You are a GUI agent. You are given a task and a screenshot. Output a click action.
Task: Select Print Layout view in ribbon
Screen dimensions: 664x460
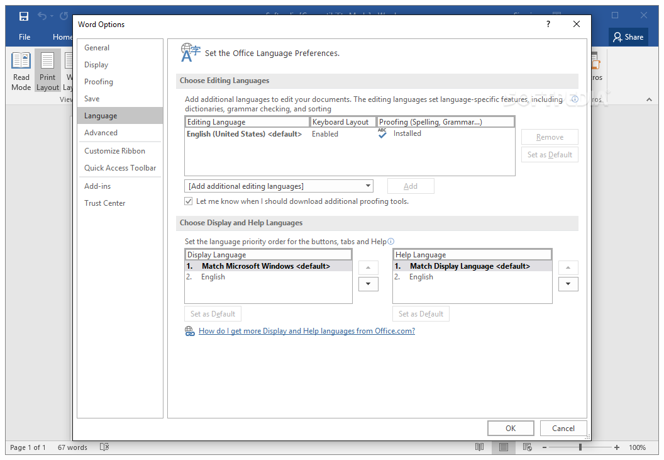pos(47,71)
